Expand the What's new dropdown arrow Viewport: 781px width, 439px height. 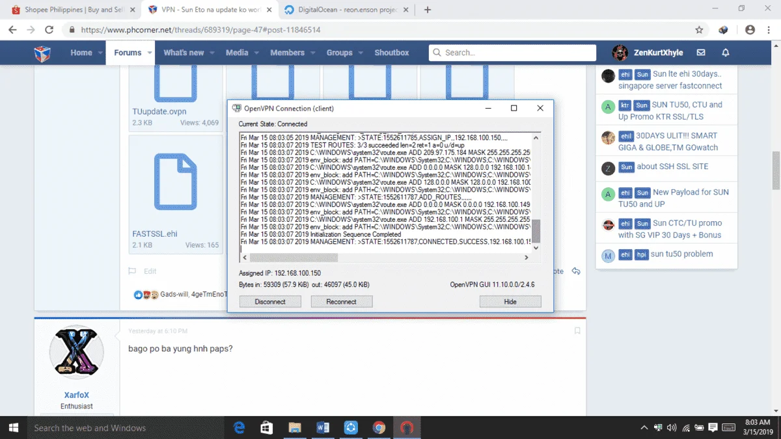coord(212,53)
